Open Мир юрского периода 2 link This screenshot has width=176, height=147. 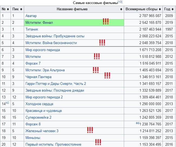[x=44, y=97]
